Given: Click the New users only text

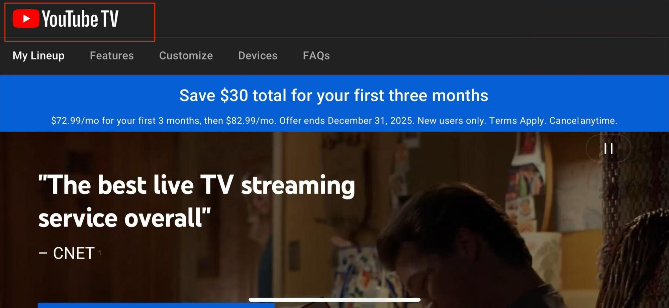Looking at the screenshot, I should 452,121.
